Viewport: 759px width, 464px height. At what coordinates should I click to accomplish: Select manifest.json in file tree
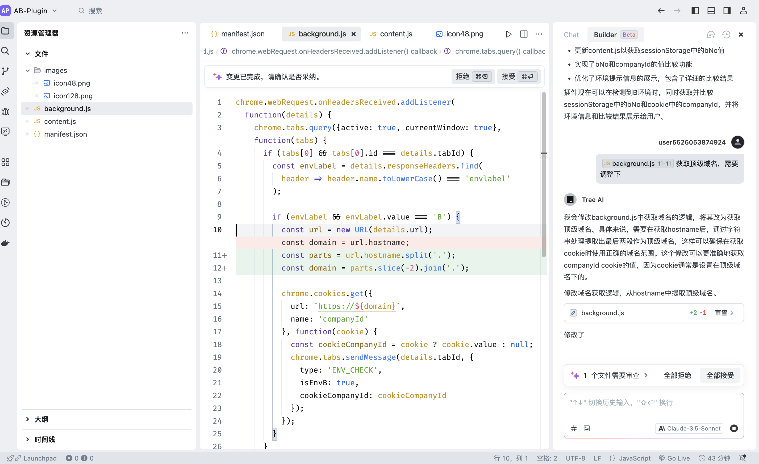pos(107,134)
